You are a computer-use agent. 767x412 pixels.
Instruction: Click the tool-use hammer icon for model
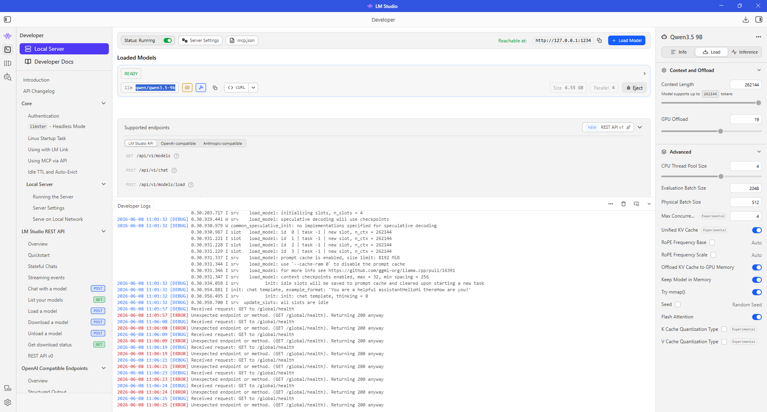201,88
